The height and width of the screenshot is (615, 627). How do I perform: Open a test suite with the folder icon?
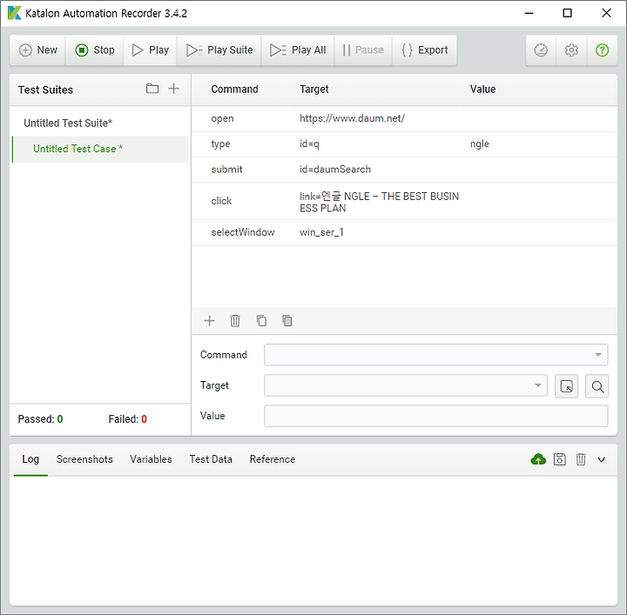click(152, 89)
